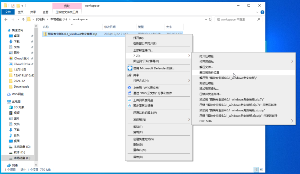This screenshot has width=300, height=174.
Task: Click the large icons view button in status bar
Action: pos(259,169)
